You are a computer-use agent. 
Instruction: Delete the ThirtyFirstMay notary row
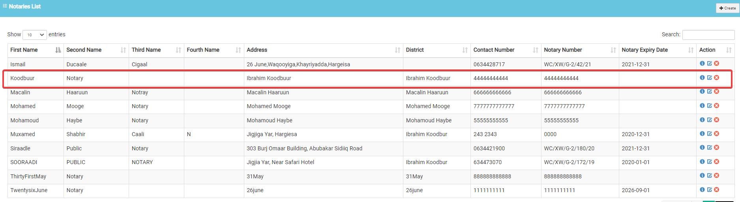click(x=716, y=176)
